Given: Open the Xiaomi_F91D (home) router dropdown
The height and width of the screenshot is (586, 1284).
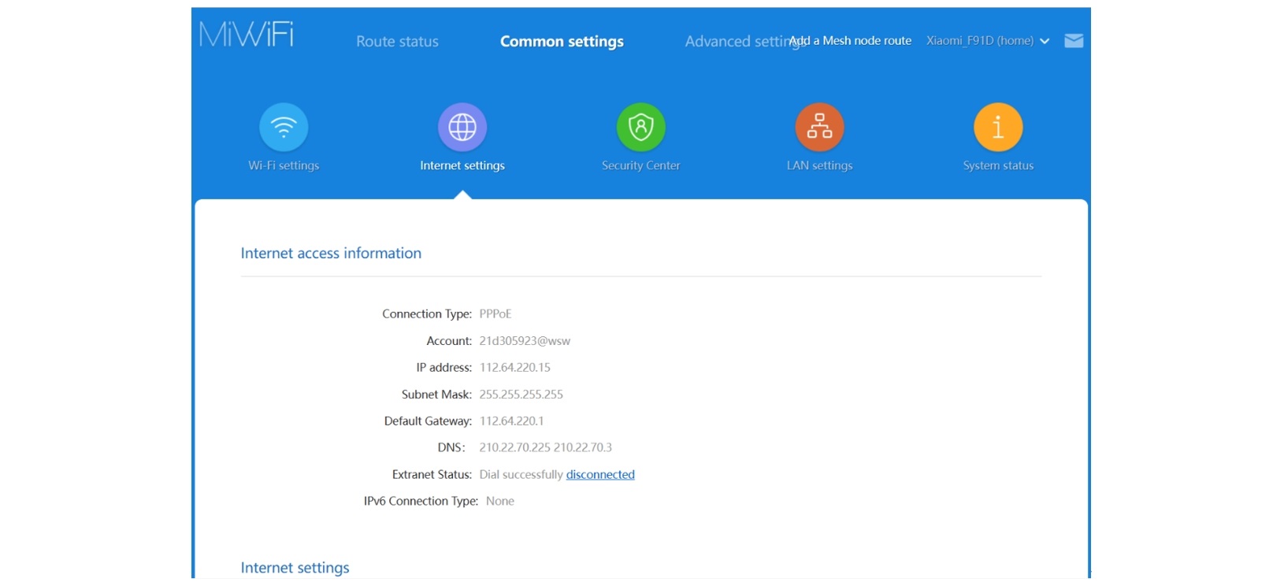Looking at the screenshot, I should [x=979, y=41].
